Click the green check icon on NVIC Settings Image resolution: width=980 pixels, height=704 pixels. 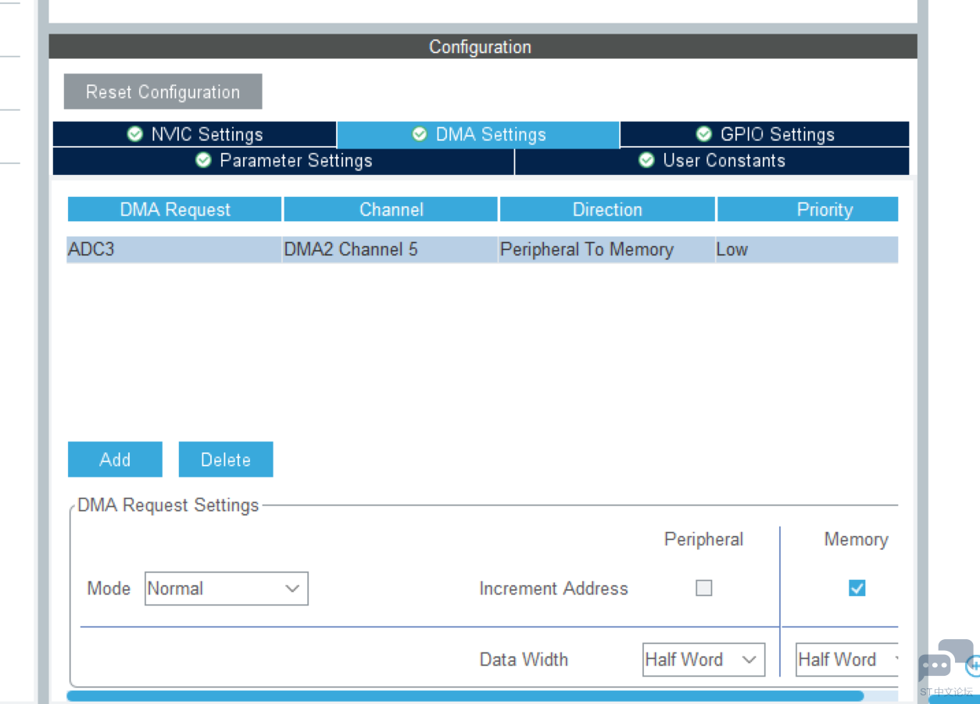135,134
